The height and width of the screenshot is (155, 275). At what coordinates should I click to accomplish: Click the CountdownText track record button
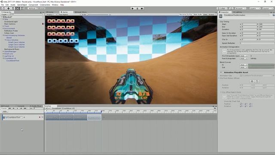(x=40, y=117)
